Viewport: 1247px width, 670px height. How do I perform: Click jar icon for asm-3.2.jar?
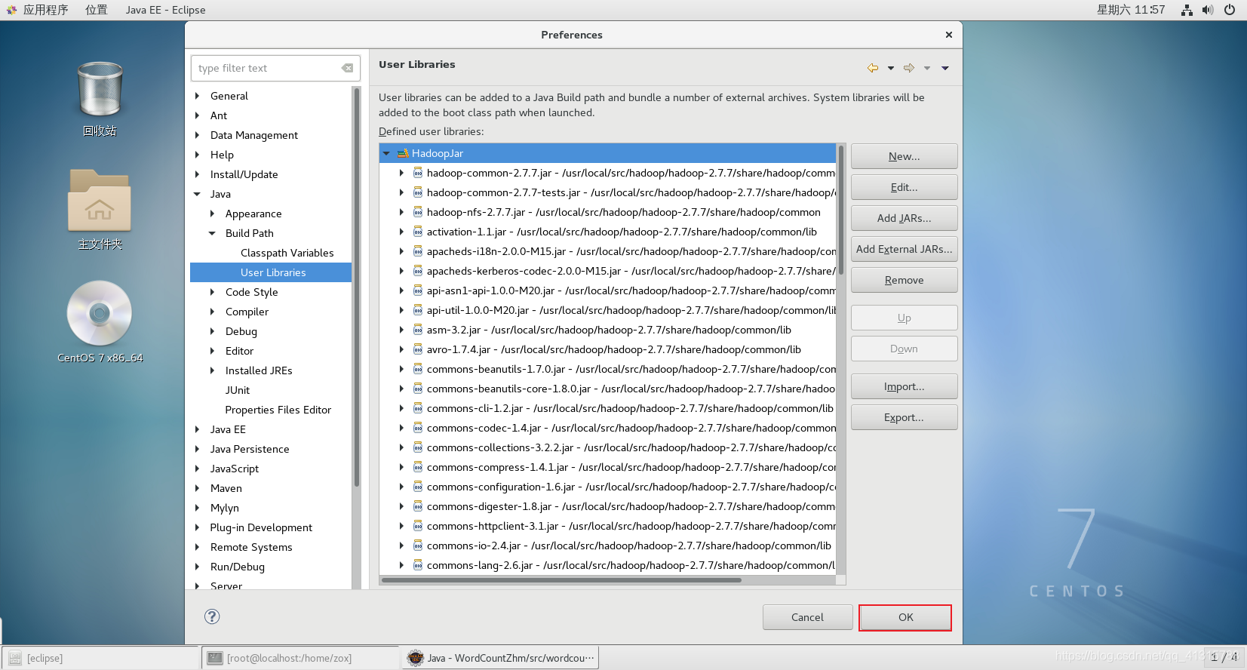tap(418, 330)
